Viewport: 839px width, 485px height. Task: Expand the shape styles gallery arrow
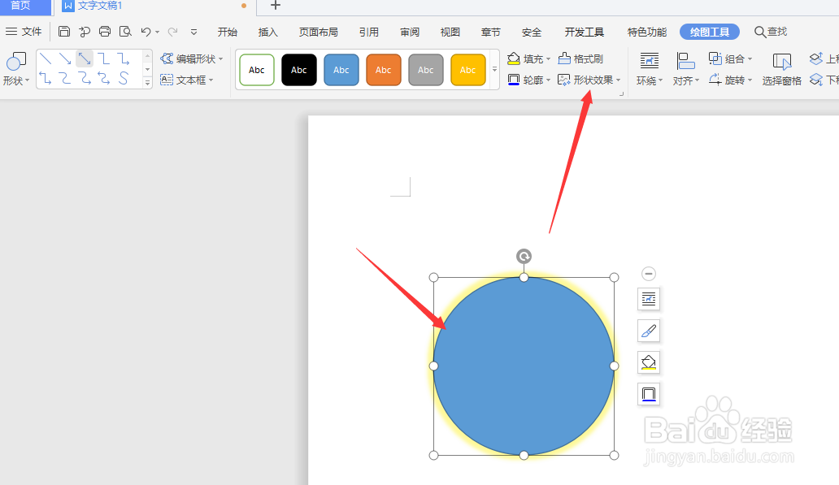(494, 70)
